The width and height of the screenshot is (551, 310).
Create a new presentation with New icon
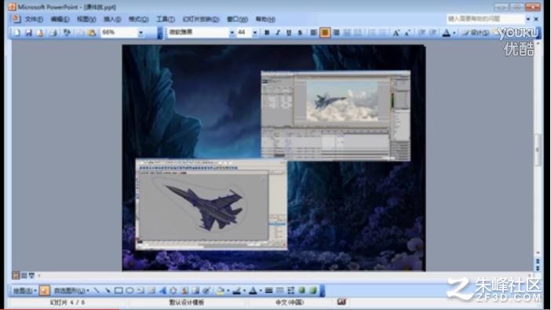(16, 33)
